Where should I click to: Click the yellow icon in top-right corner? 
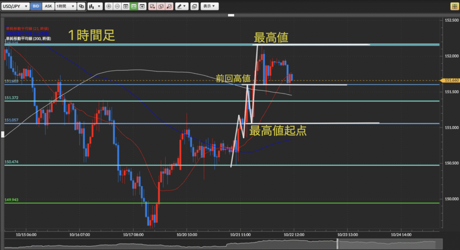[x=454, y=7]
